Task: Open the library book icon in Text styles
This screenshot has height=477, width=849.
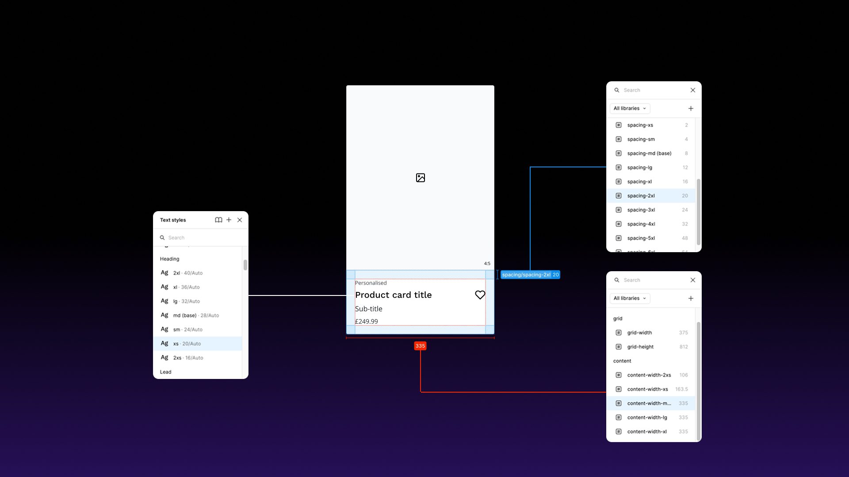Action: [218, 220]
